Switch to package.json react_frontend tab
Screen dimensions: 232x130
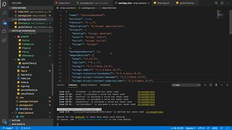pyautogui.click(x=94, y=3)
